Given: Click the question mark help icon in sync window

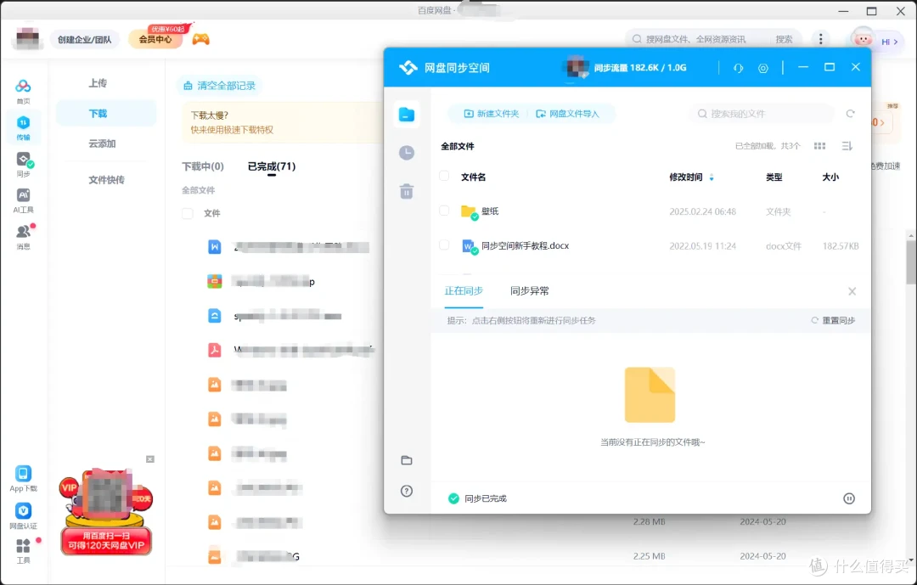Looking at the screenshot, I should pos(407,491).
